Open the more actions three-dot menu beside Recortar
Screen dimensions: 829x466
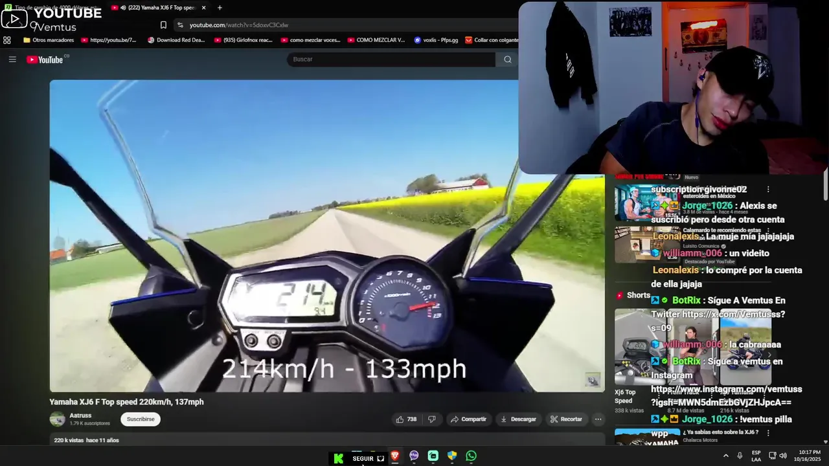[598, 419]
